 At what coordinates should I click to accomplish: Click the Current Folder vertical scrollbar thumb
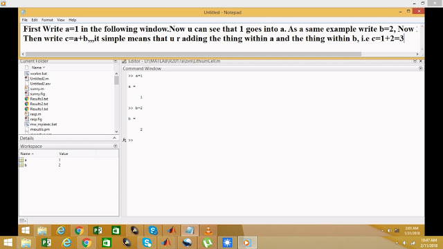[116, 80]
